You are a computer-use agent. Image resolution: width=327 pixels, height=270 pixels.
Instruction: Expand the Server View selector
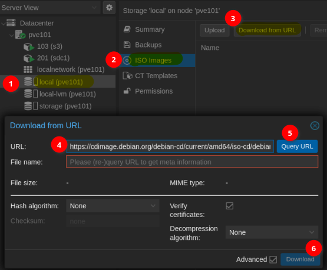tap(50, 8)
